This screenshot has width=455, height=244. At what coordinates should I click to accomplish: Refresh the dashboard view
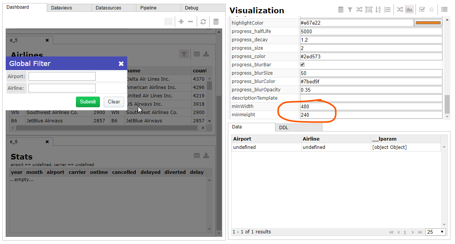pyautogui.click(x=203, y=21)
